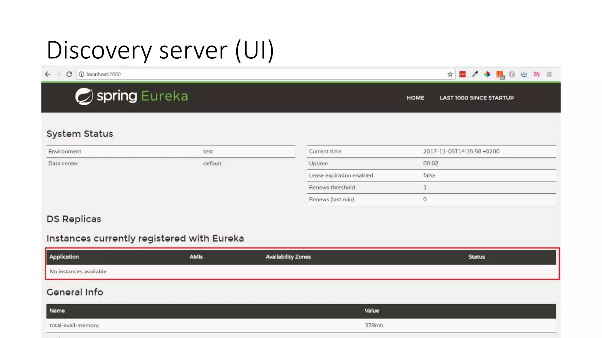The image size is (602, 338).
Task: Focus the address bar showing localhost:2000
Action: click(x=265, y=74)
